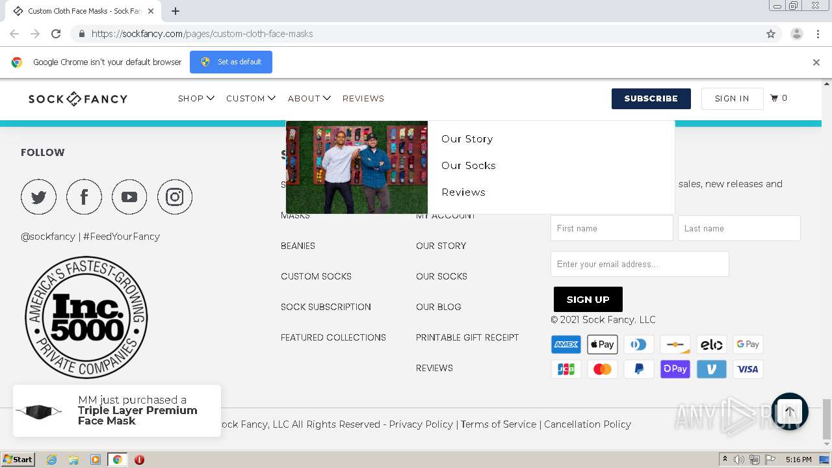Click the Visa payment icon
The image size is (832, 468).
(x=748, y=369)
